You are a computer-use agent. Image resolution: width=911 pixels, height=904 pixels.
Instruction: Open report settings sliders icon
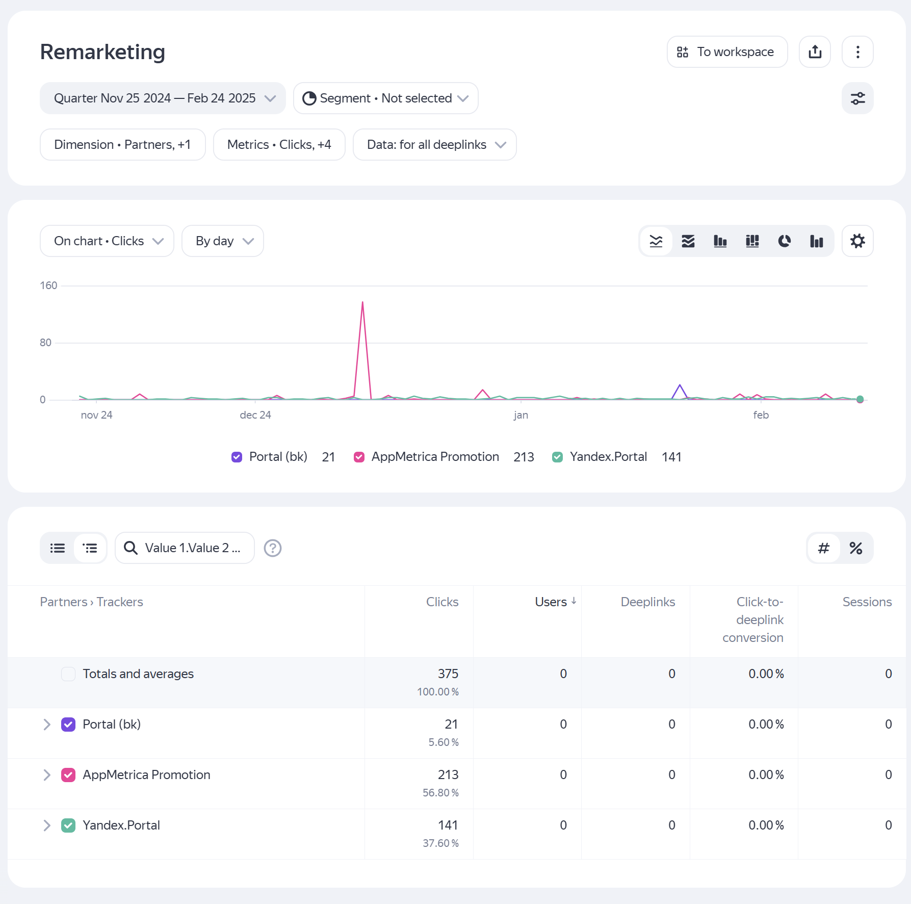click(x=857, y=98)
